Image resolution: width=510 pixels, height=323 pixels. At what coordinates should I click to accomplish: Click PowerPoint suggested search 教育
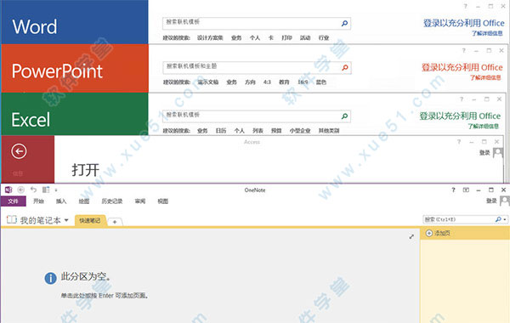(284, 82)
